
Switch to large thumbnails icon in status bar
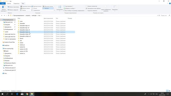point(169,91)
